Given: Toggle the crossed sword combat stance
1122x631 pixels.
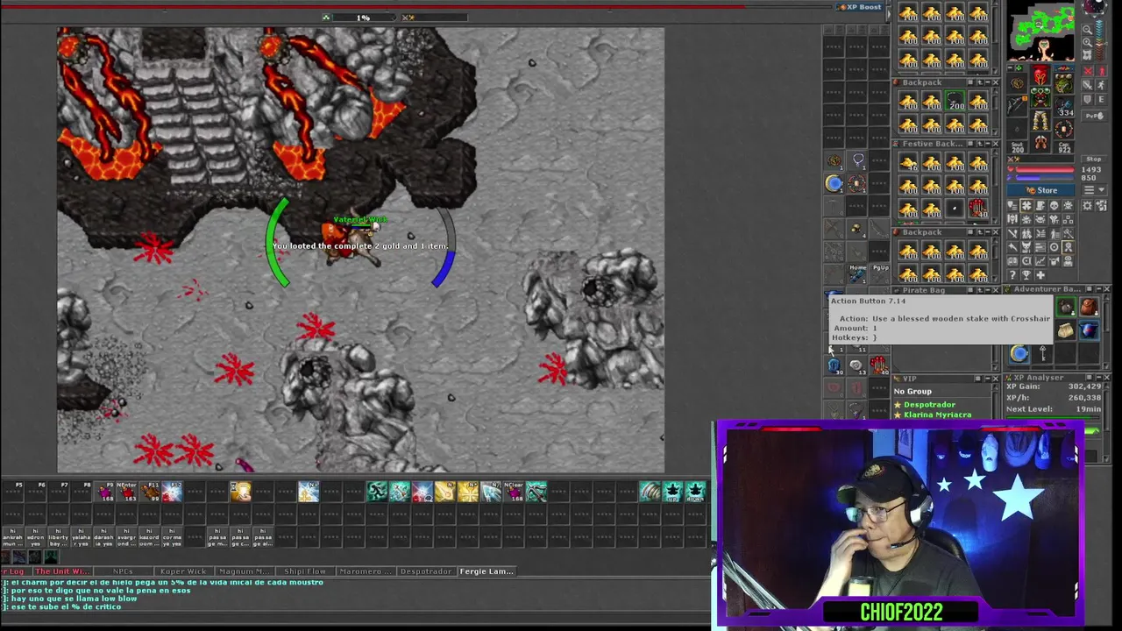Looking at the screenshot, I should 1088,85.
